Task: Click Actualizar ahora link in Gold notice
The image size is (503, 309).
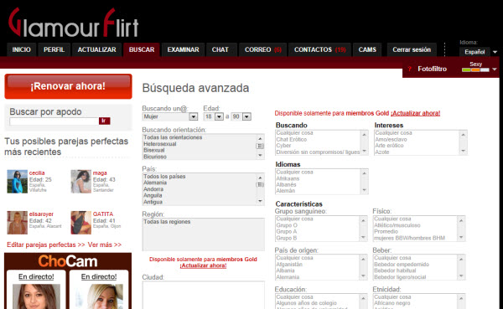Action: pos(416,113)
